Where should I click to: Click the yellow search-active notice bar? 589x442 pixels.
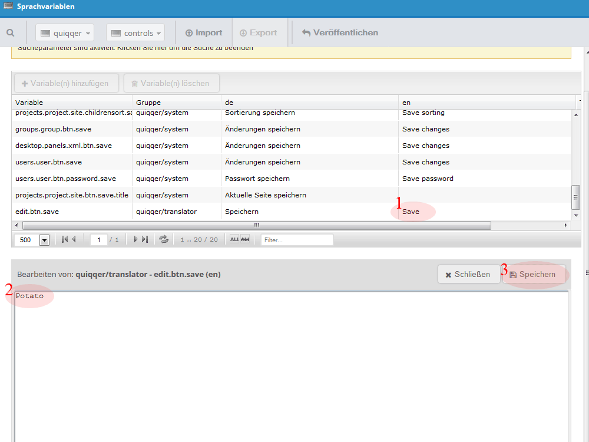[x=291, y=52]
